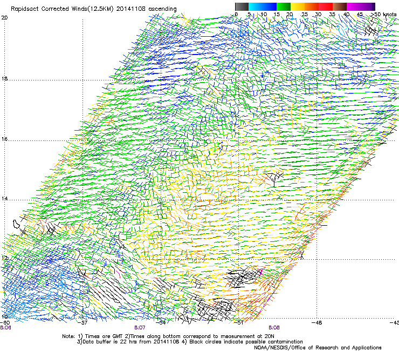Click the latitude label '16'
This screenshot has height=351, width=399.
pos(4,139)
